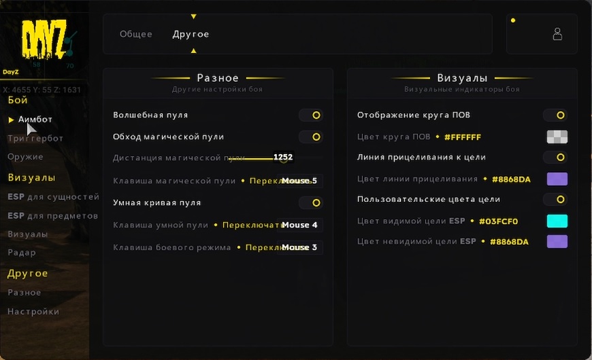Switch to the Другое tab
592x360 pixels.
(x=191, y=34)
